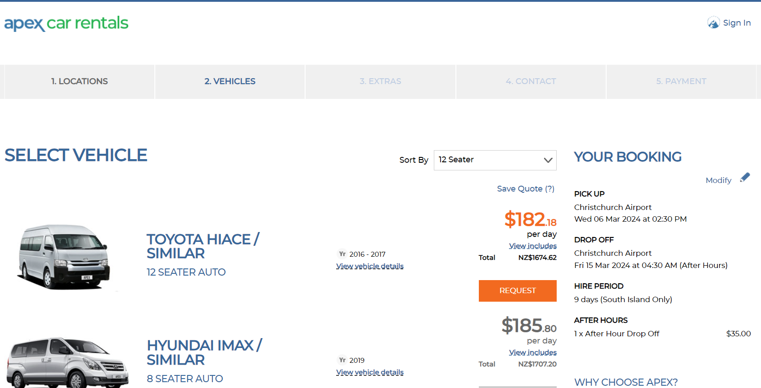Click the Why Choose Apex? heading
The image size is (761, 388).
626,382
